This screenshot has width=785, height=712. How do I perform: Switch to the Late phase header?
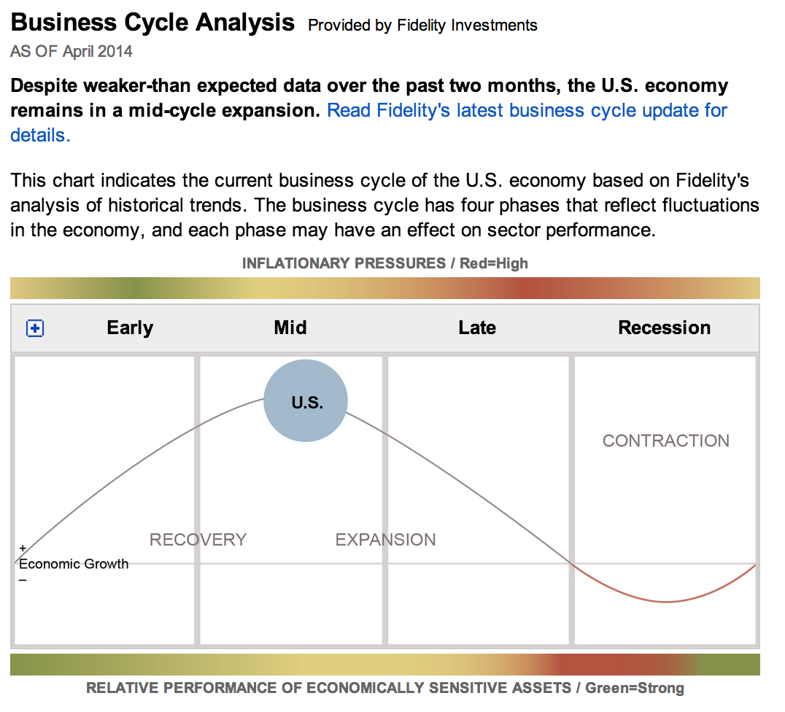pyautogui.click(x=477, y=328)
